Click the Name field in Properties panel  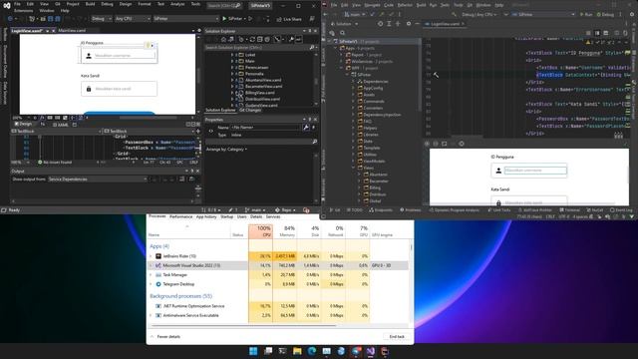pyautogui.click(x=266, y=128)
